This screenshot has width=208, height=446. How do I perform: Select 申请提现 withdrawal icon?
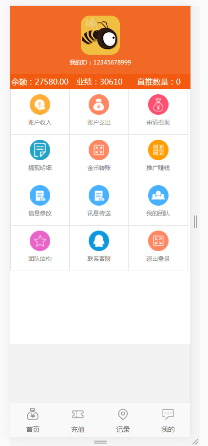point(158,105)
